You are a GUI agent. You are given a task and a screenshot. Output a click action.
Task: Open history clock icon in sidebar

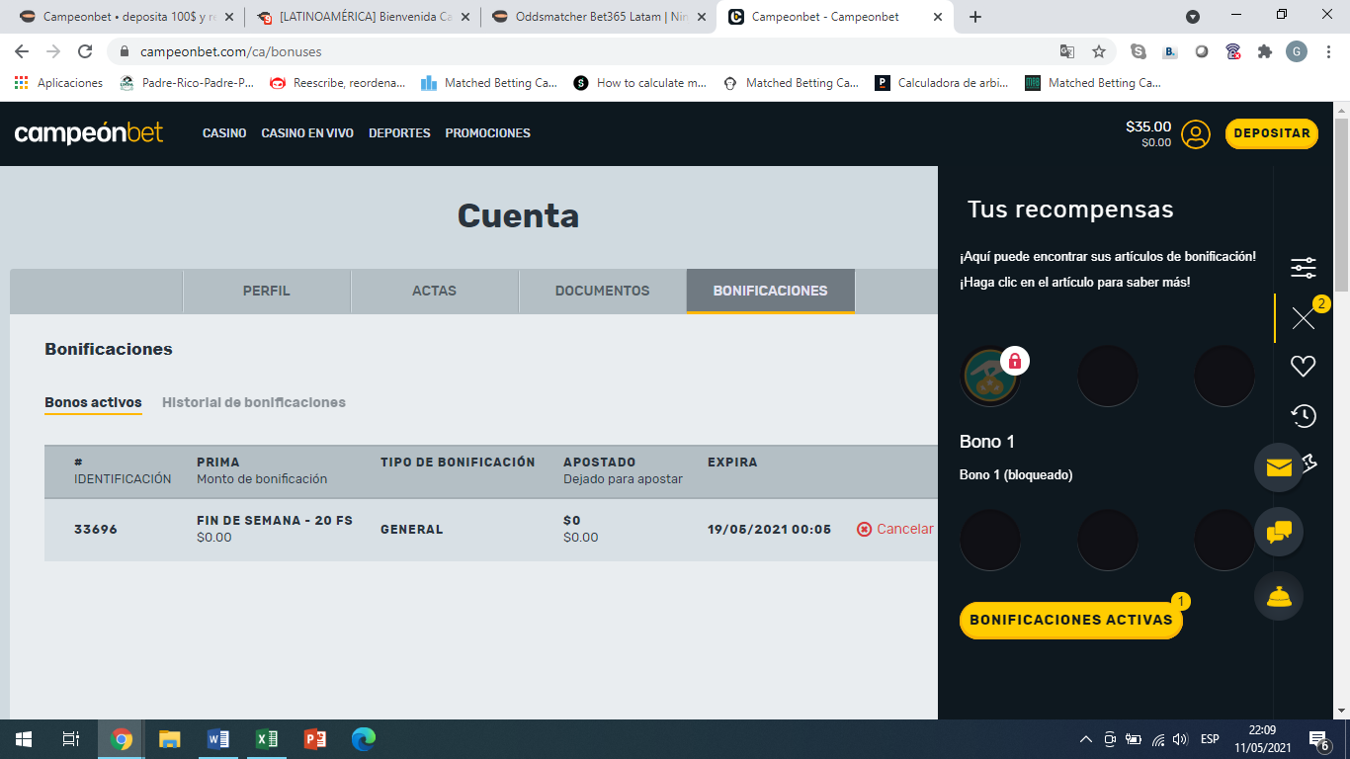point(1304,416)
